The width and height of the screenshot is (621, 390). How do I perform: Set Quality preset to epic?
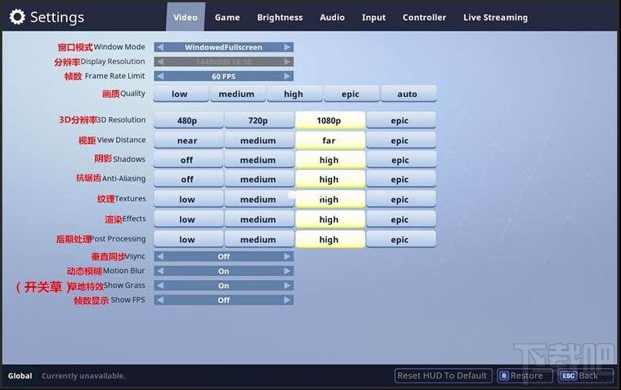(351, 94)
